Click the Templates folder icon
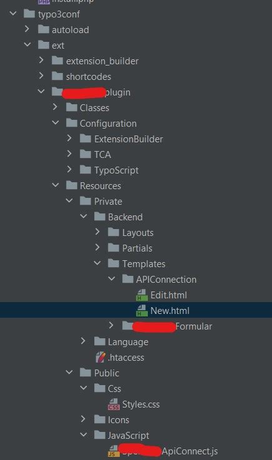272x460 pixels. pos(114,263)
